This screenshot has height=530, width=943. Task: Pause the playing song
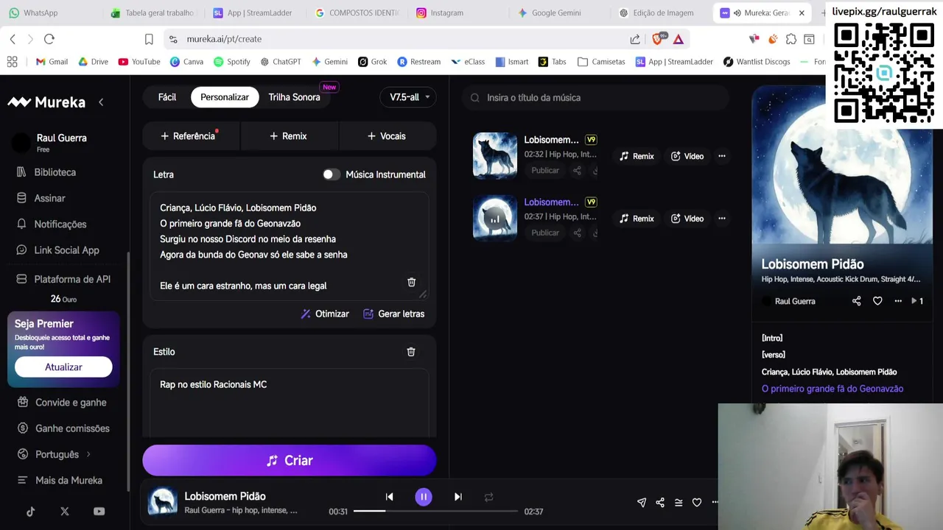(x=424, y=497)
